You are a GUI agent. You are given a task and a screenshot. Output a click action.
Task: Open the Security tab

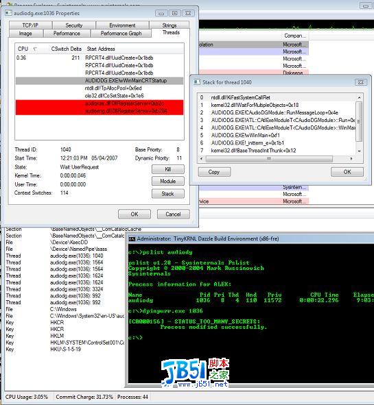click(x=73, y=25)
